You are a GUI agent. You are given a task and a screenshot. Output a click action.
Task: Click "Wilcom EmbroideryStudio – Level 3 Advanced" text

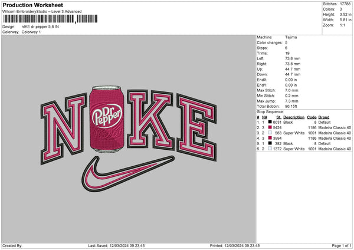coord(42,12)
